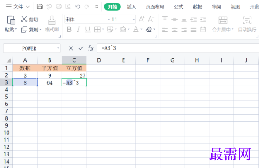
Task: Click the print icon in quick toolbar
Action: tap(58, 7)
